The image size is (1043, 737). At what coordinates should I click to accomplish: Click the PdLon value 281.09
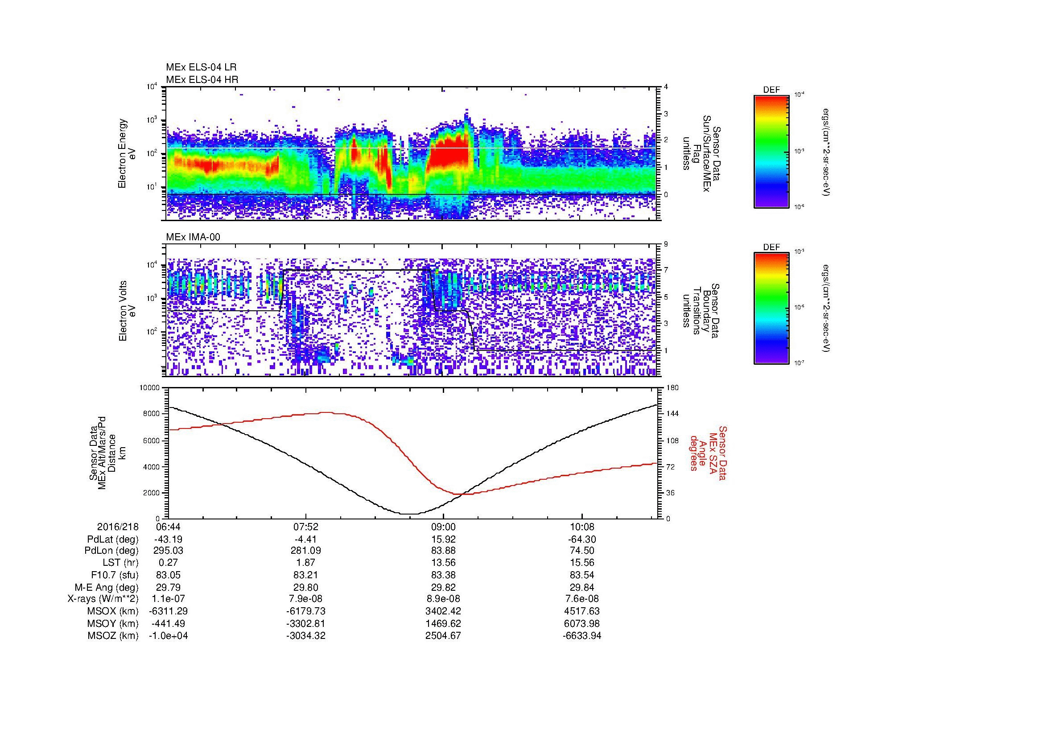click(306, 551)
